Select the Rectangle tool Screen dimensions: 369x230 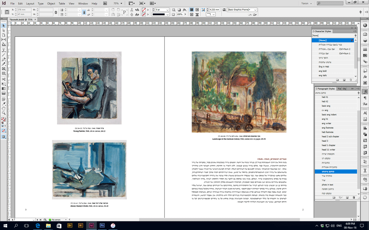click(x=4, y=73)
